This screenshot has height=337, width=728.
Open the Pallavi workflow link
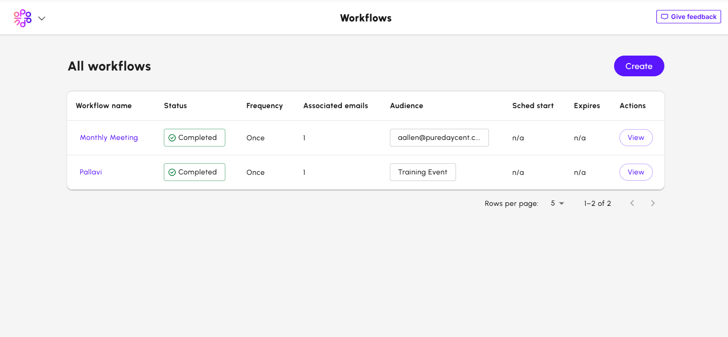pyautogui.click(x=91, y=172)
